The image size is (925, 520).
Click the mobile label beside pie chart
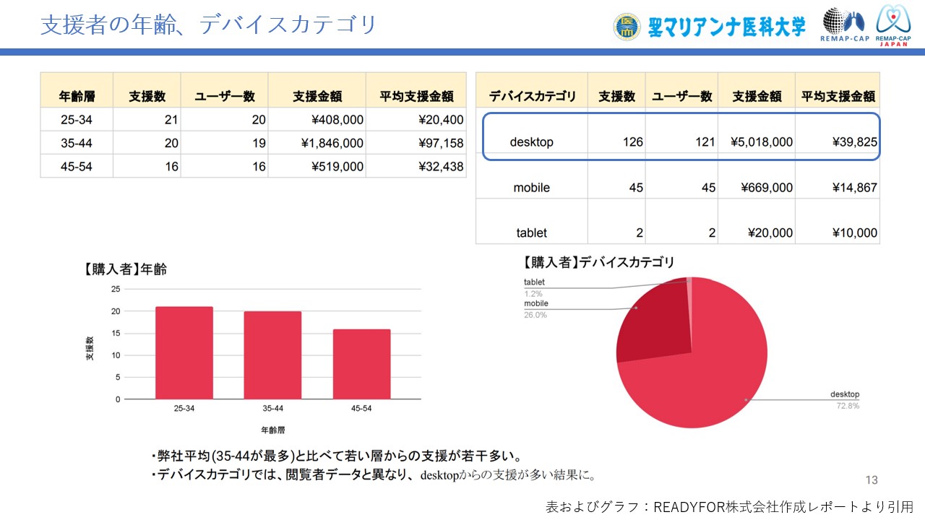coord(536,304)
